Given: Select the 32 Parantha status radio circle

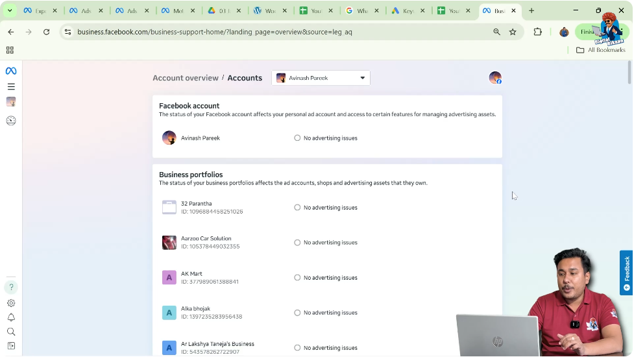Looking at the screenshot, I should point(297,208).
